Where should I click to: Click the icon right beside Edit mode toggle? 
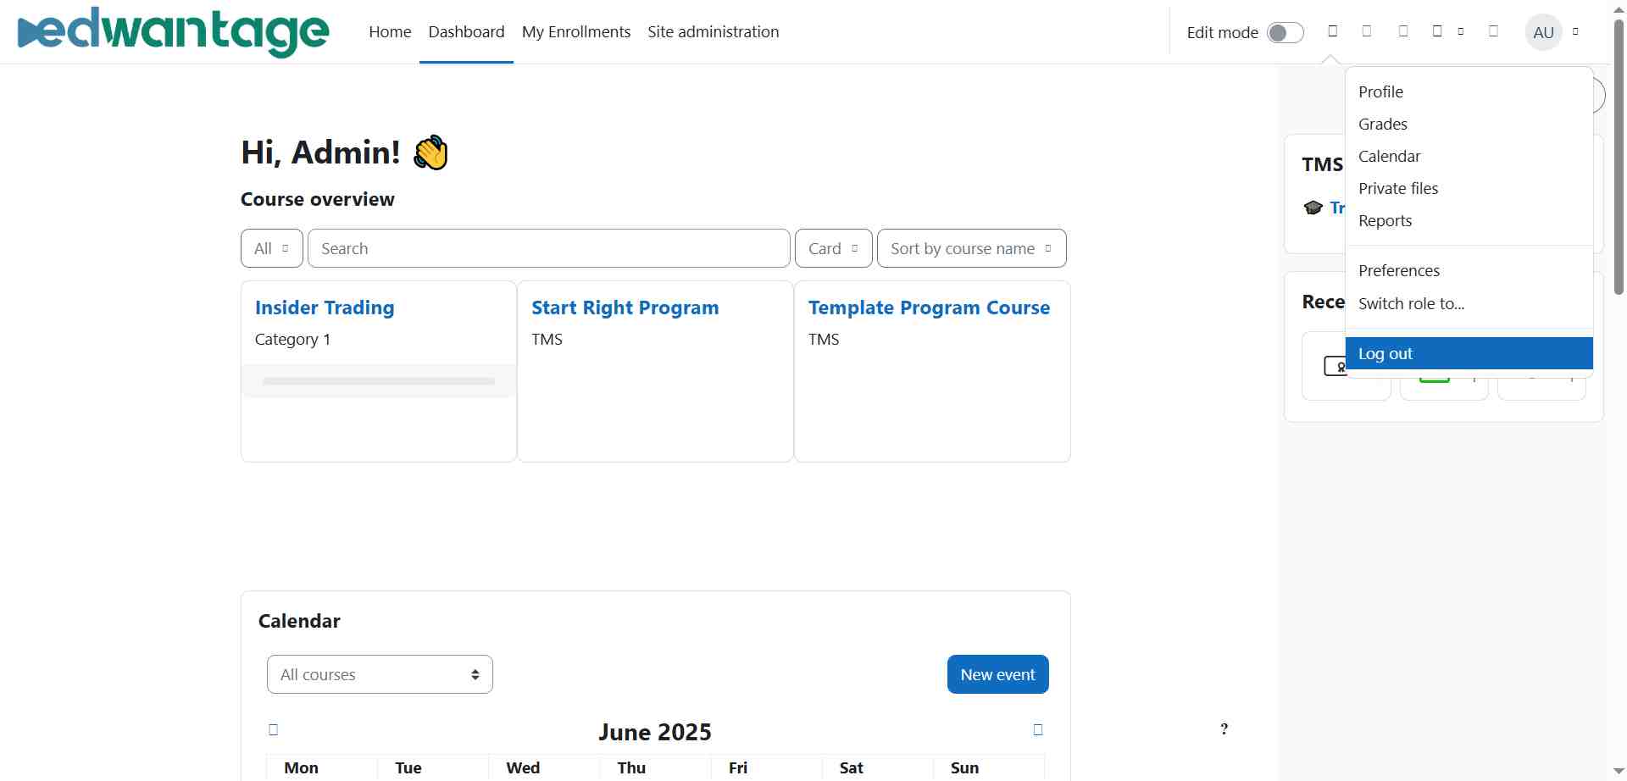(x=1333, y=31)
